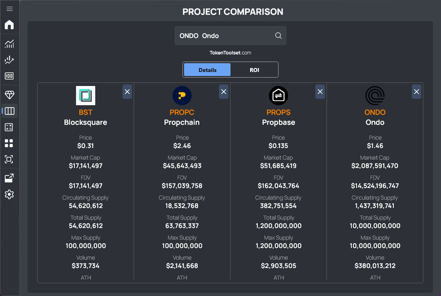Click the Propbase logo
Screen dimensions: 441x296
[279, 96]
